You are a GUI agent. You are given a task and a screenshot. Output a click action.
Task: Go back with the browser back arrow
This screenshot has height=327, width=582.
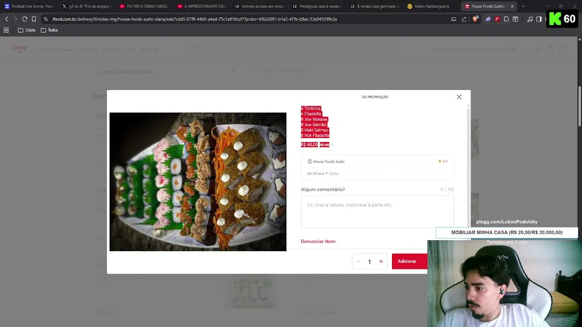pos(6,19)
